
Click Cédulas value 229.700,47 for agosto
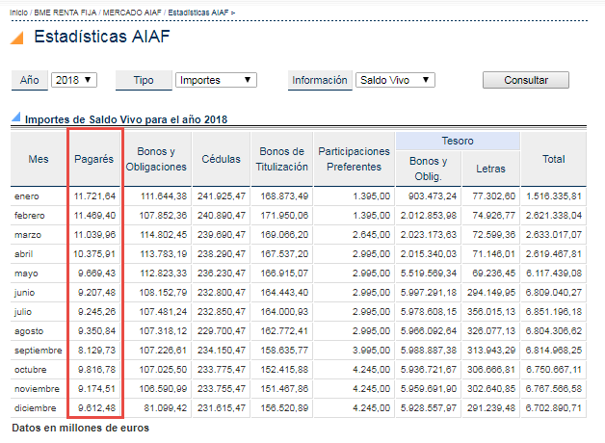click(222, 331)
